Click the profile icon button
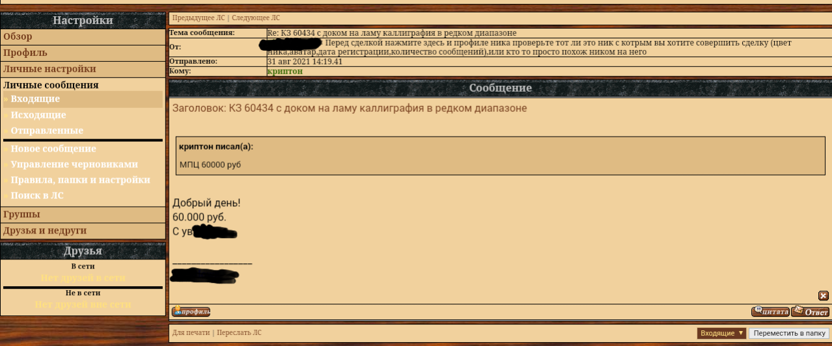 (x=191, y=312)
